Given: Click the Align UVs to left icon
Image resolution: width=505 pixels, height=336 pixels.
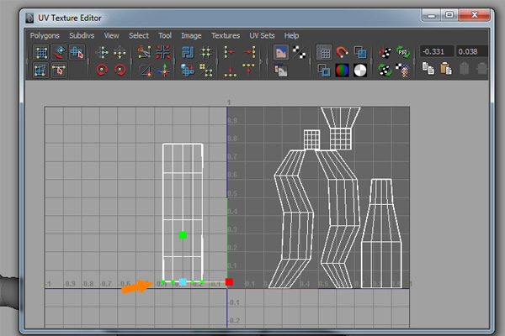Looking at the screenshot, I should [228, 53].
